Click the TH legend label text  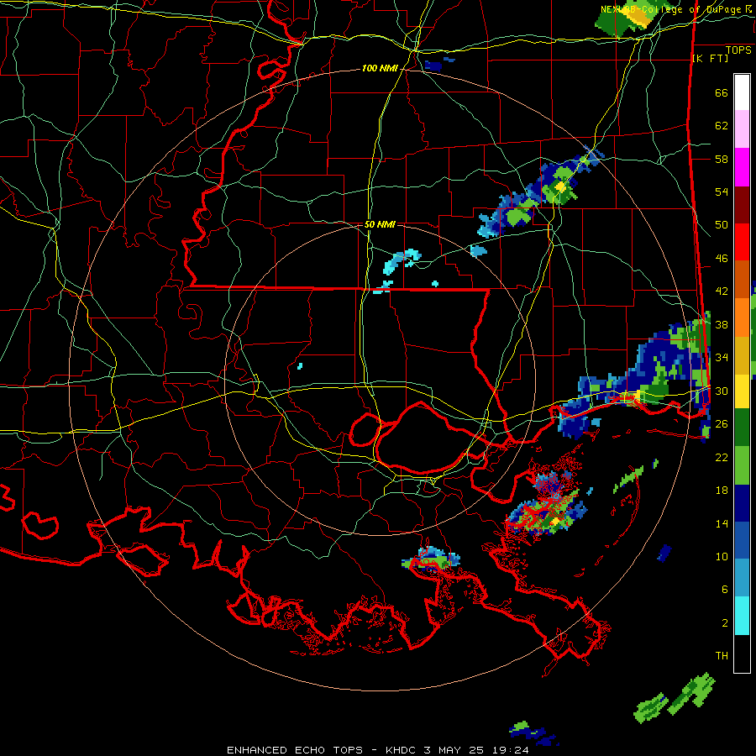click(722, 656)
